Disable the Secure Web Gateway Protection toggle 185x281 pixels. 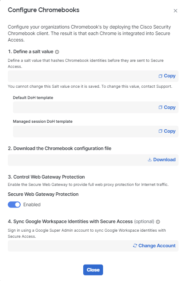pyautogui.click(x=14, y=204)
